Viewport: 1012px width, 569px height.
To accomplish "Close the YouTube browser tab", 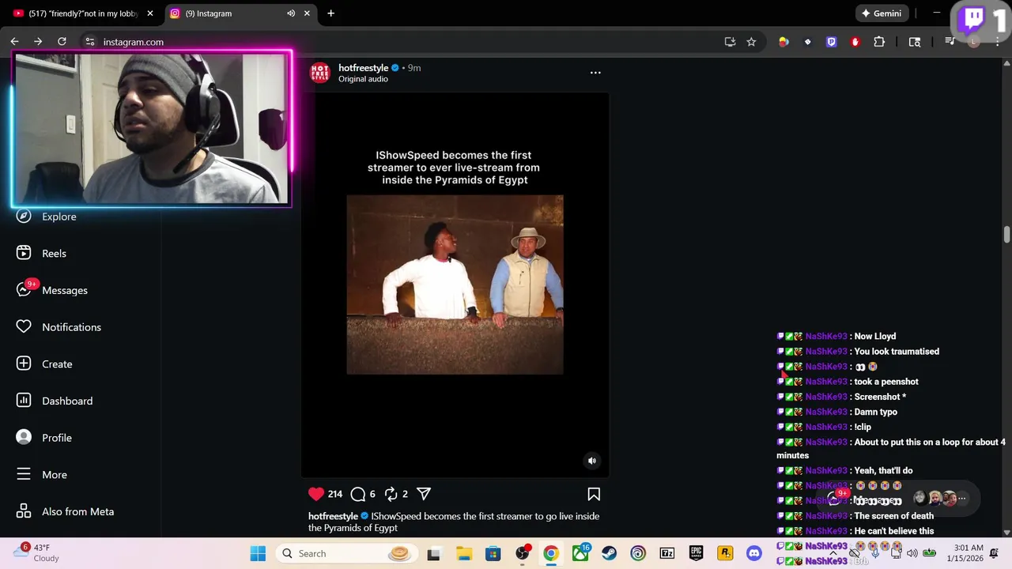I will [x=150, y=13].
